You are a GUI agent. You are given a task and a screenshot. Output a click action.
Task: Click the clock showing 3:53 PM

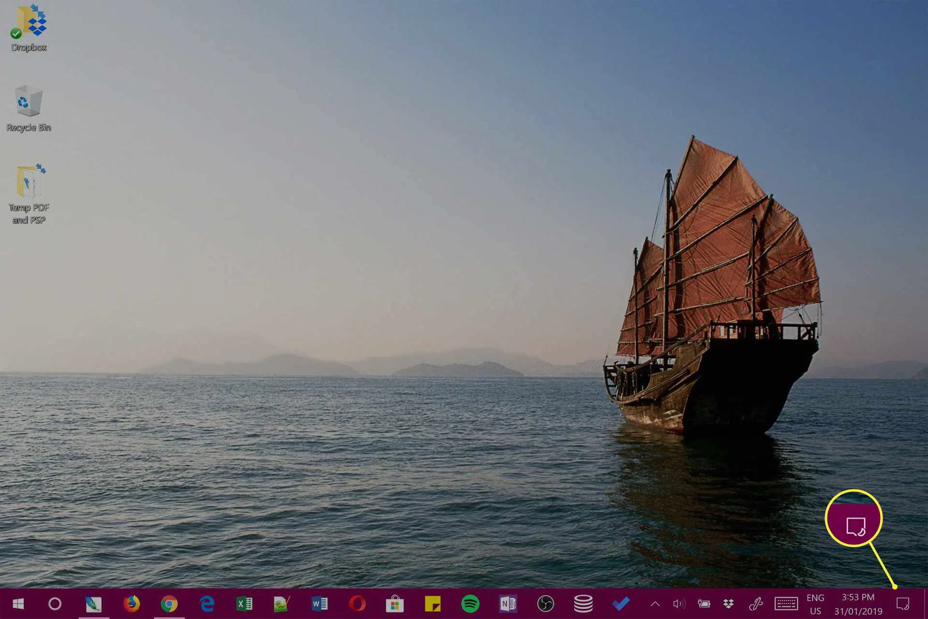pos(858,604)
